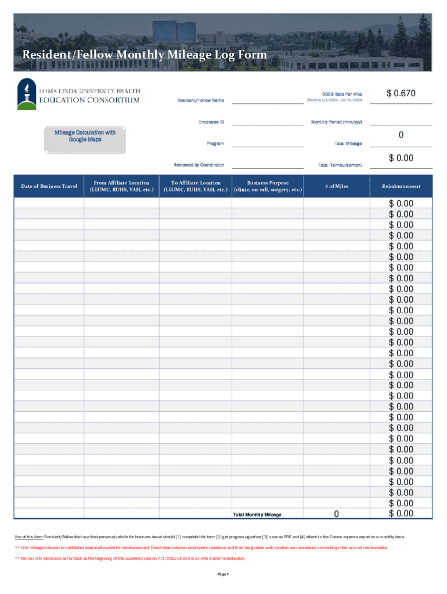Viewport: 447px width, 594px height.
Task: Click the first row Reimbursement amount
Action: (401, 204)
